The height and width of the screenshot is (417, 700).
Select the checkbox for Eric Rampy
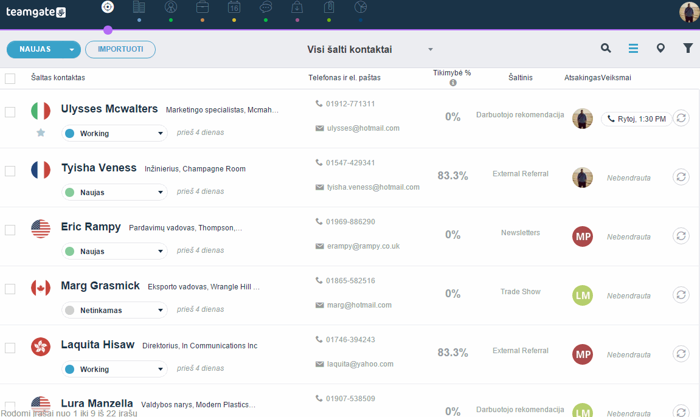[10, 230]
